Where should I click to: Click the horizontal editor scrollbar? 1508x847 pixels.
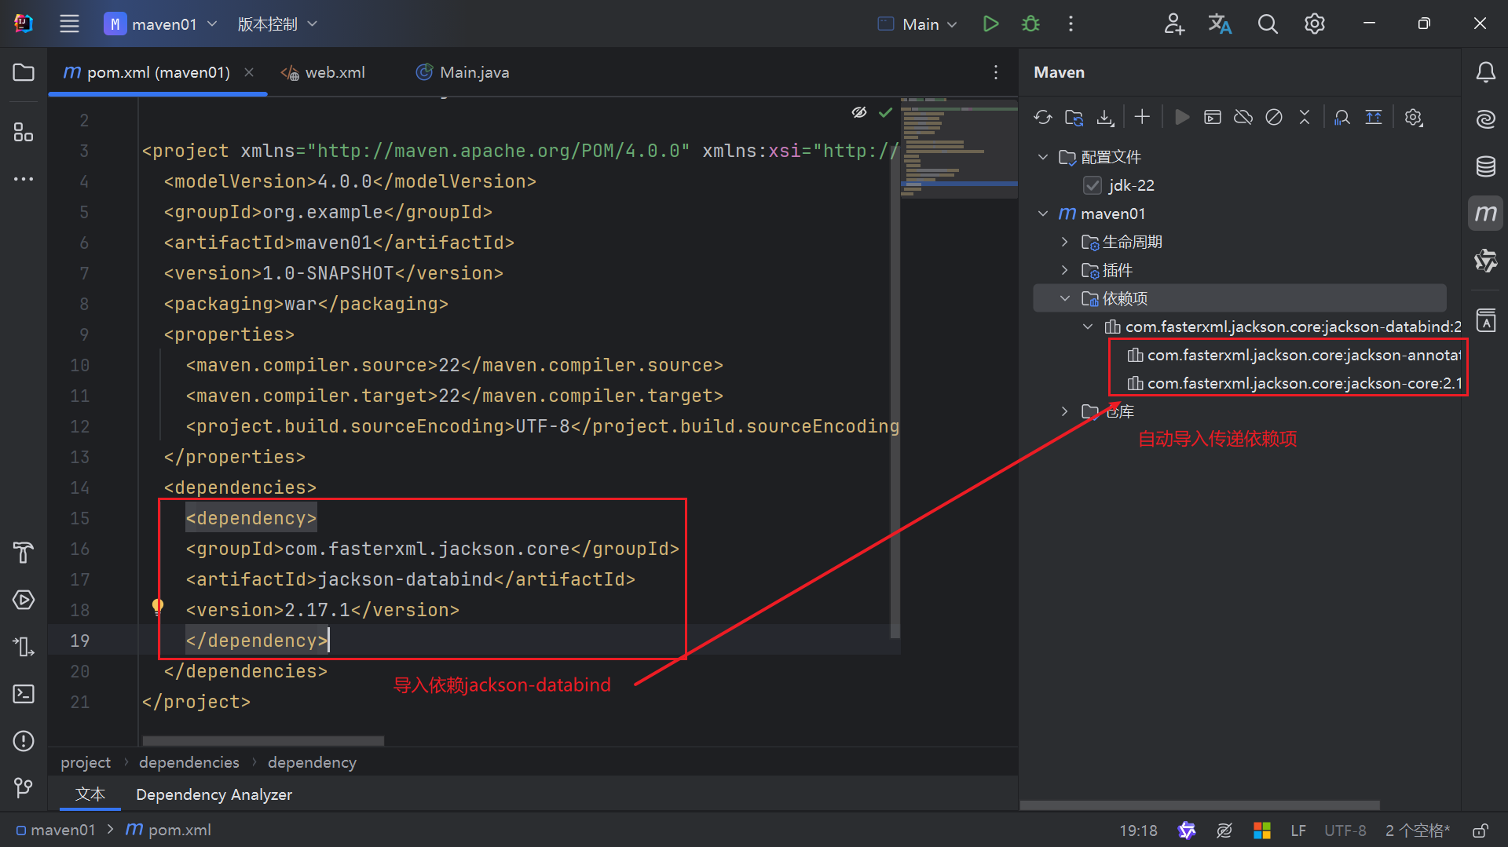coord(263,740)
